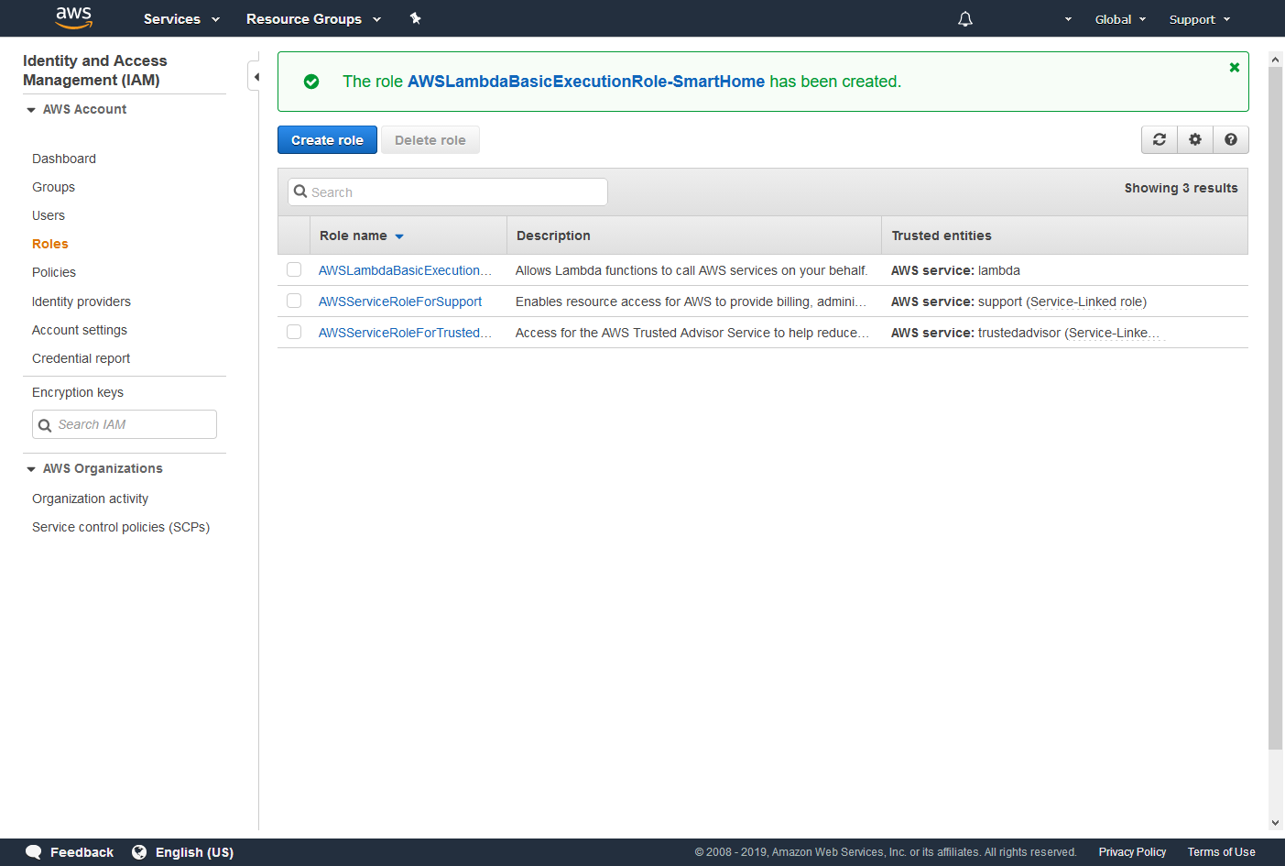The height and width of the screenshot is (866, 1285).
Task: Open the Global region dropdown
Action: pos(1120,19)
